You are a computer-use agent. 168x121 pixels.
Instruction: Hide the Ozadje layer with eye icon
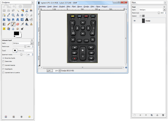coord(134,21)
